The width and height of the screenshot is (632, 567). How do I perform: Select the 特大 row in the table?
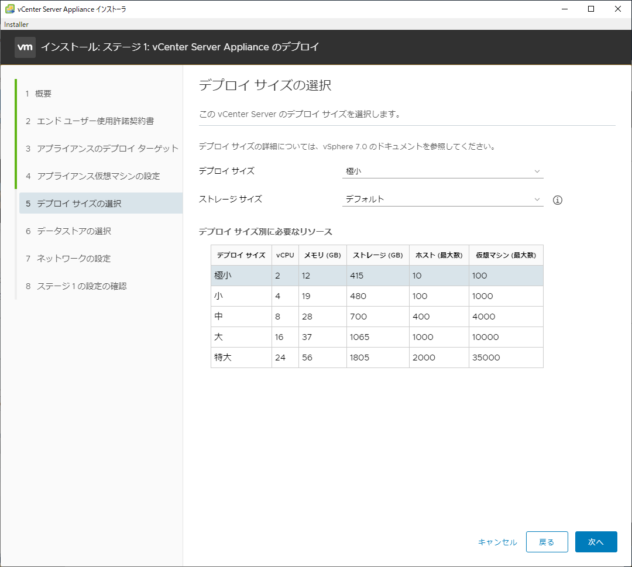377,358
